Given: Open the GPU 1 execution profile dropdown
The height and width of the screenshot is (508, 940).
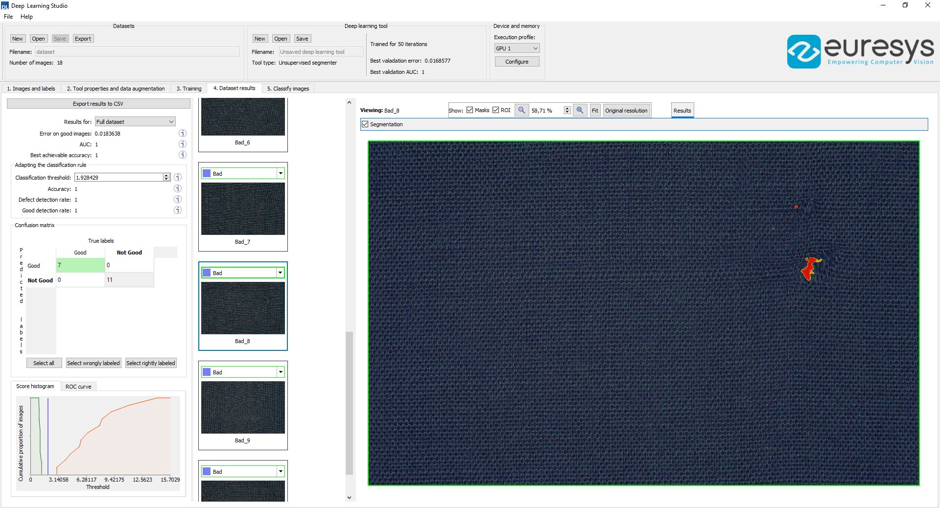Looking at the screenshot, I should pyautogui.click(x=517, y=48).
